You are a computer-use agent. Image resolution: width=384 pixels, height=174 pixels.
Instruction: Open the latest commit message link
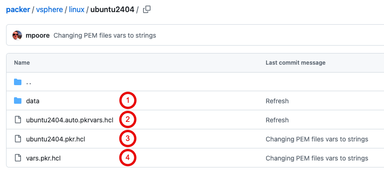(105, 35)
